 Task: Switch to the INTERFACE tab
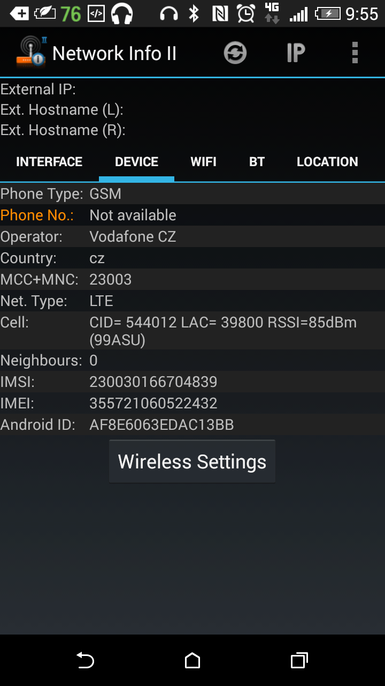49,162
